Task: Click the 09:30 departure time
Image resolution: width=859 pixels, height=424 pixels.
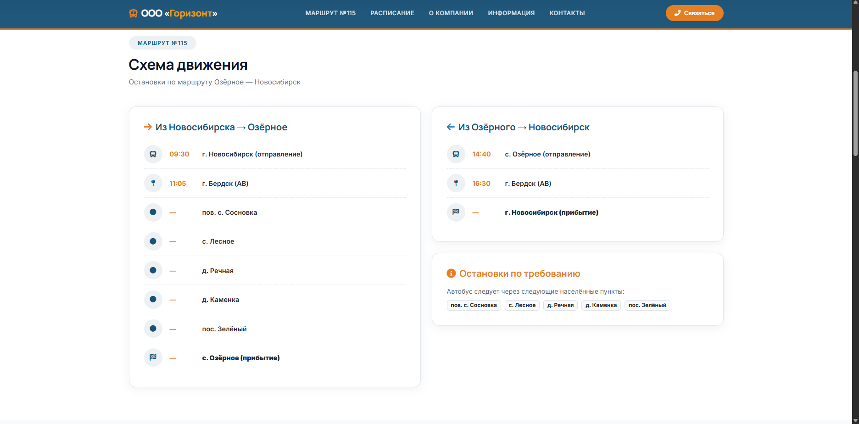Action: [x=179, y=154]
